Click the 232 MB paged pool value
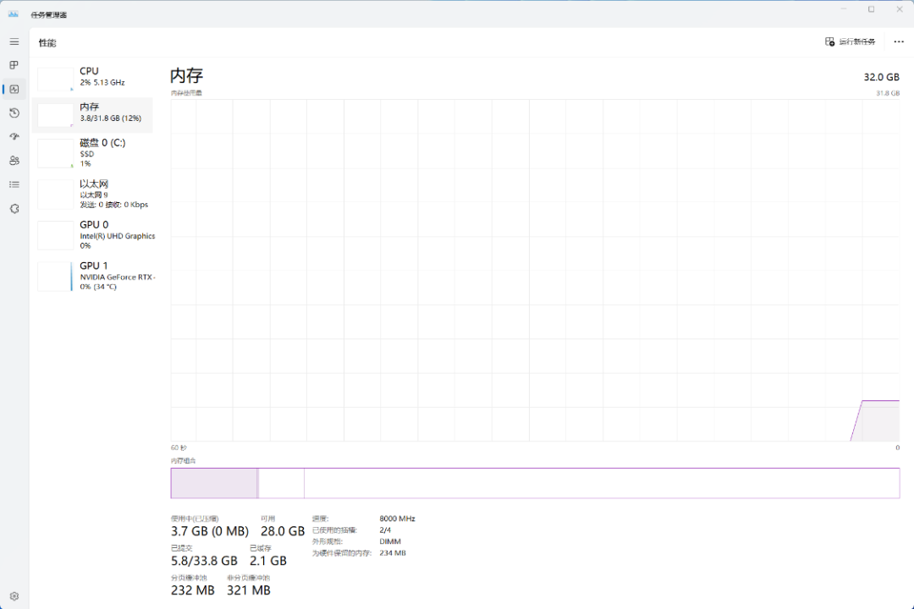This screenshot has height=609, width=914. click(193, 590)
